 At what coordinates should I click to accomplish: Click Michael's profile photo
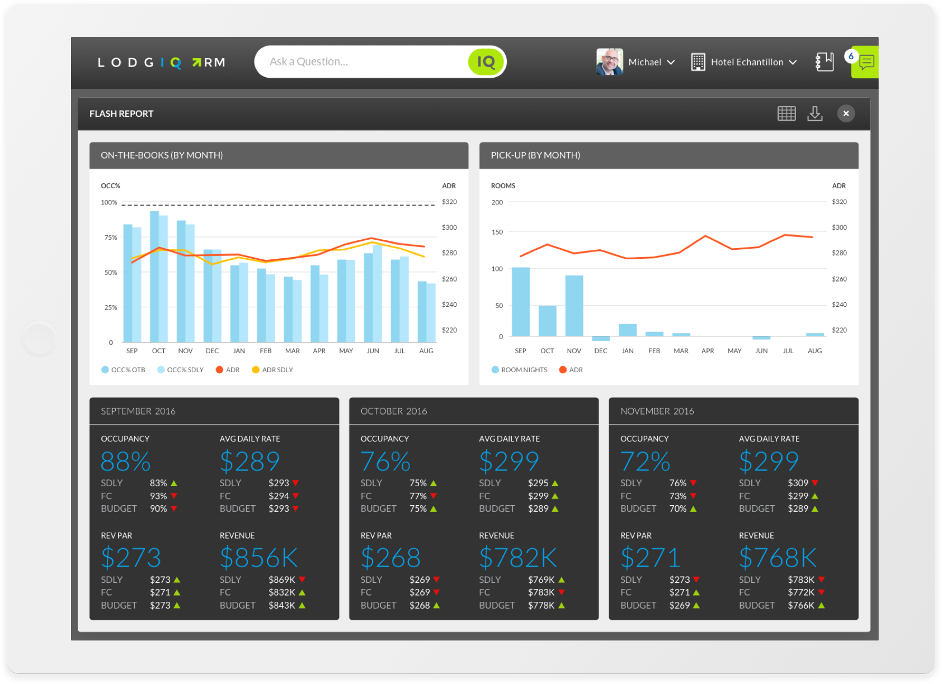coord(609,62)
